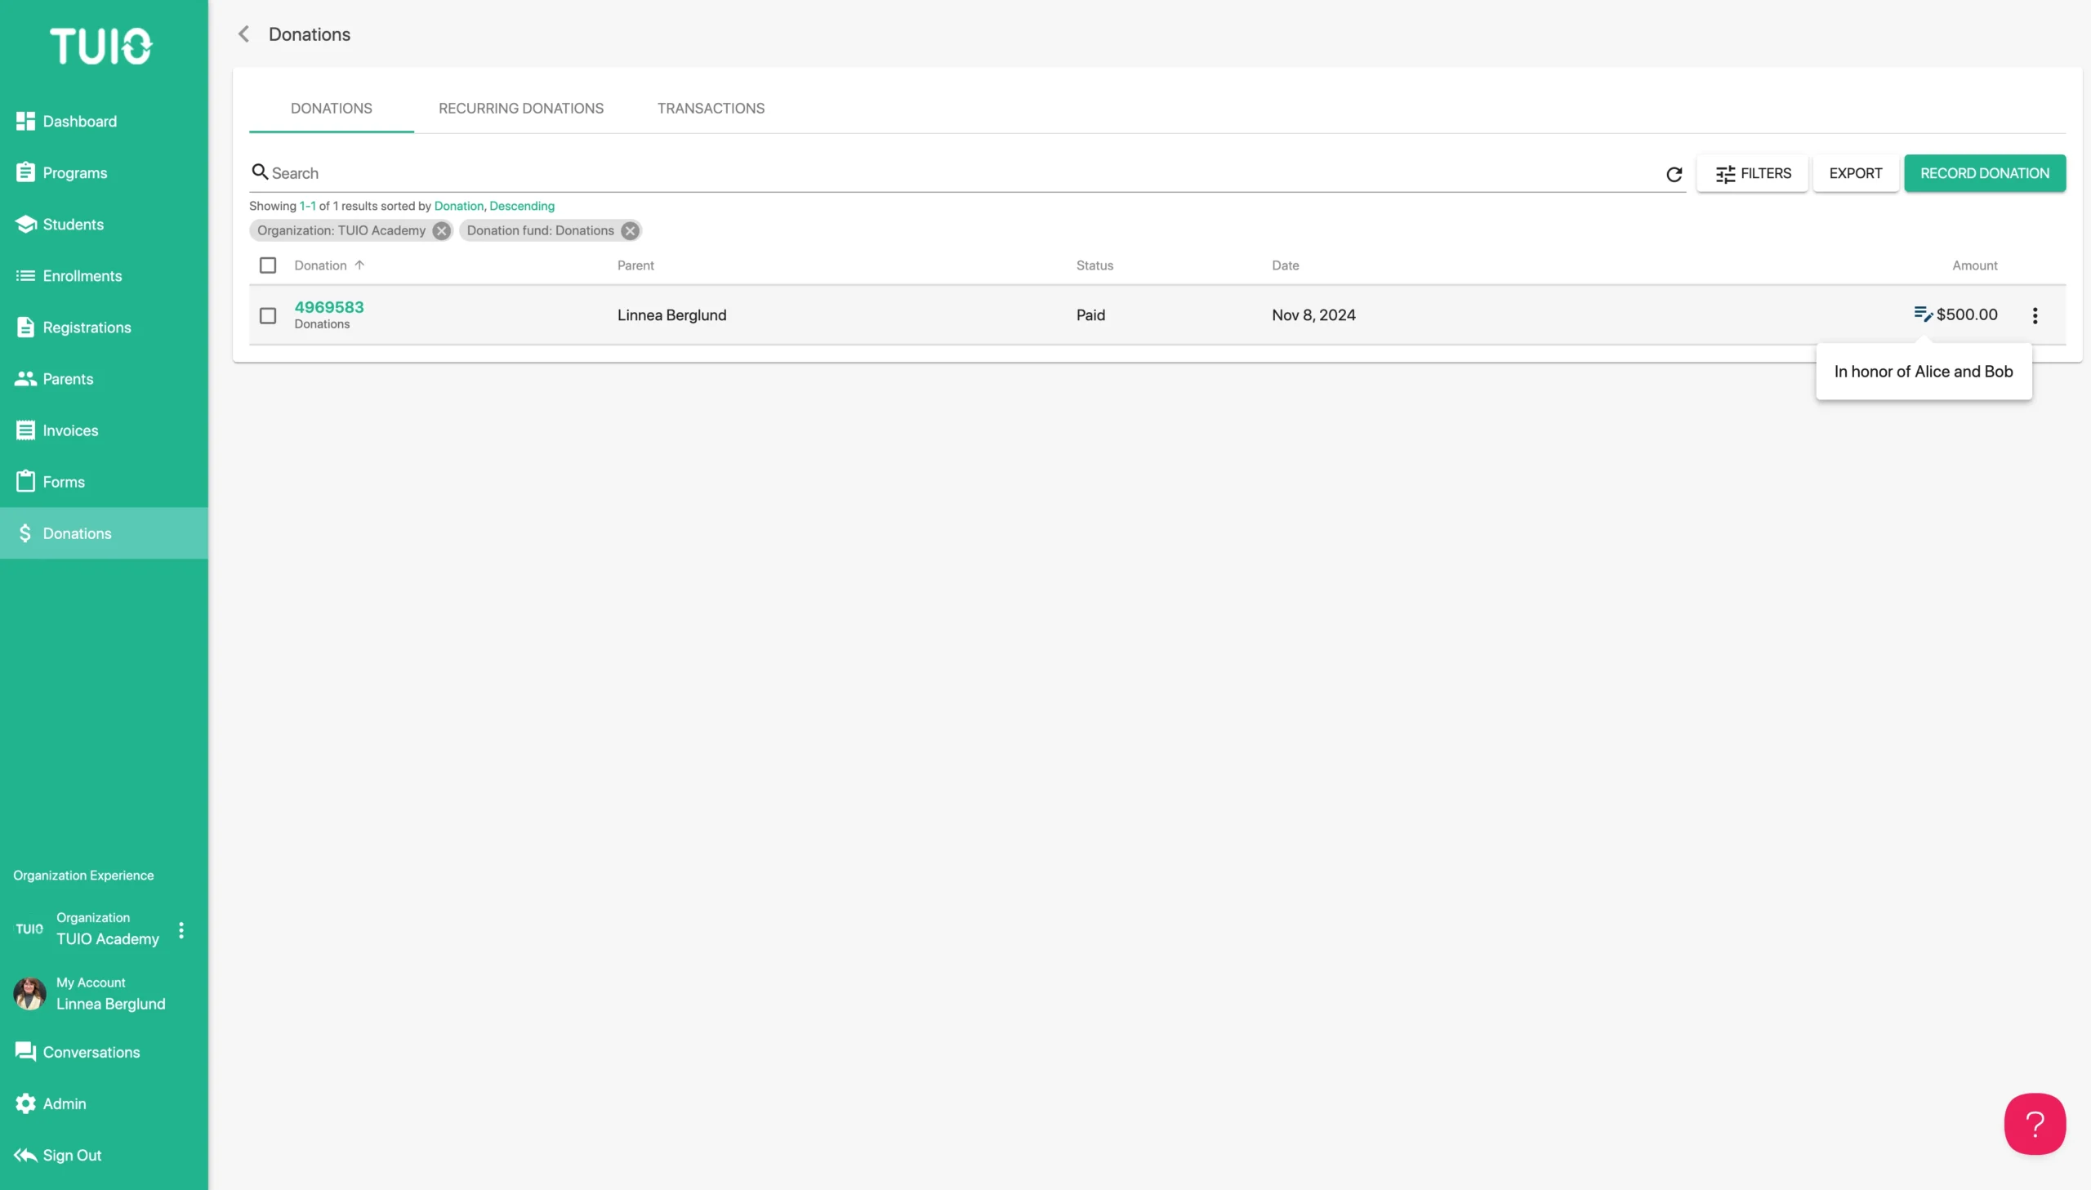Open the three-dot menu for donation row
Viewport: 2091px width, 1190px height.
2034,315
